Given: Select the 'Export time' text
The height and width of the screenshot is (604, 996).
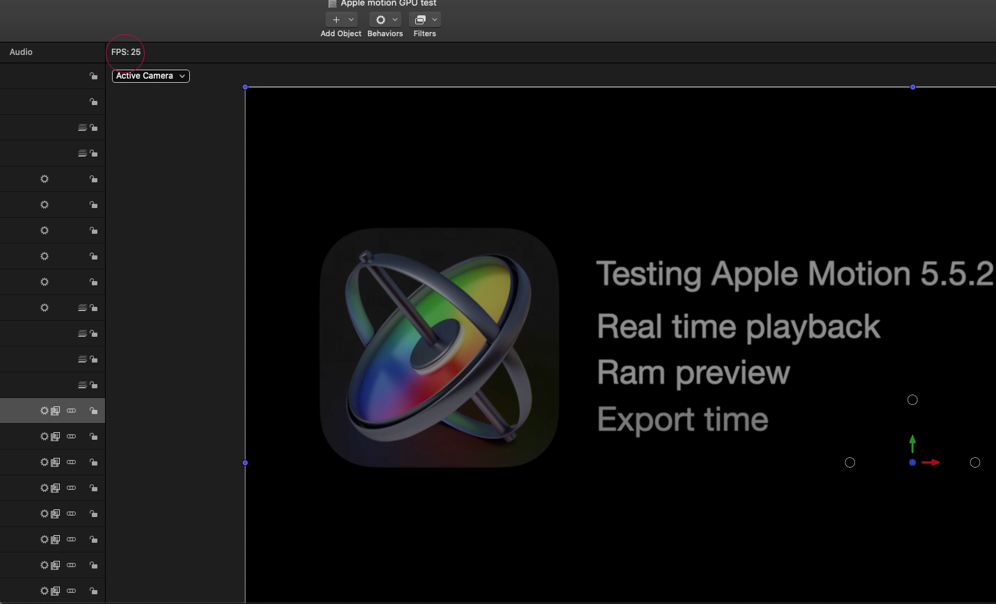Looking at the screenshot, I should pos(682,419).
